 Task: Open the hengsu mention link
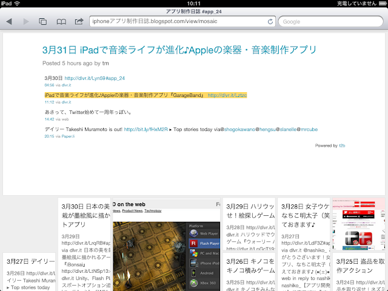tap(267, 129)
